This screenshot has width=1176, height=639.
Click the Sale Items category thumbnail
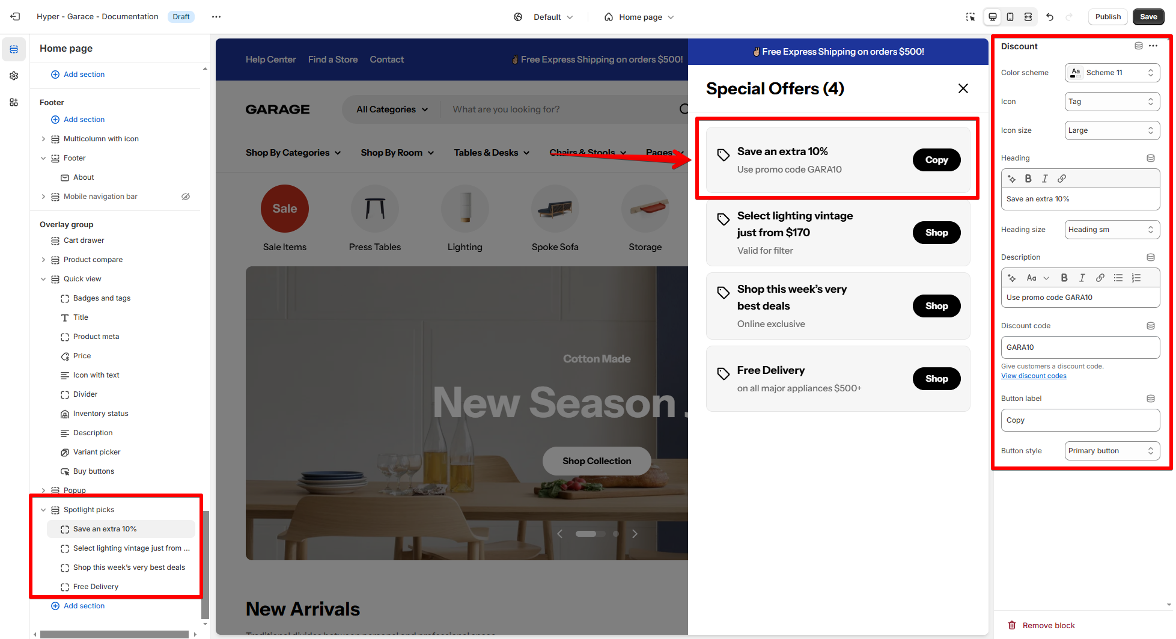[285, 209]
